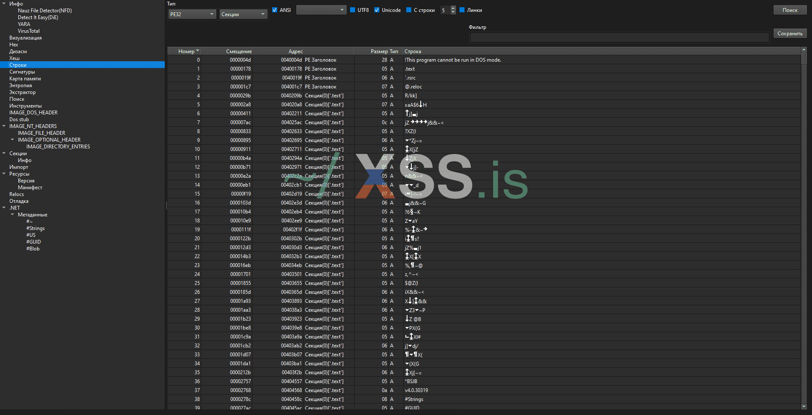Open the PE32 type dropdown
812x415 pixels.
pyautogui.click(x=192, y=14)
